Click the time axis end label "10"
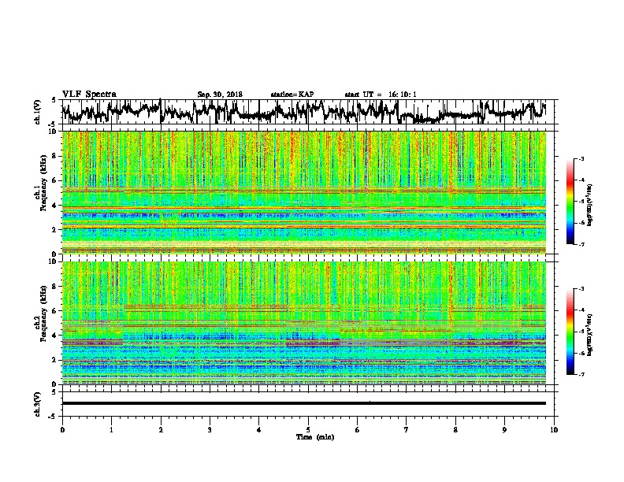 click(x=554, y=430)
